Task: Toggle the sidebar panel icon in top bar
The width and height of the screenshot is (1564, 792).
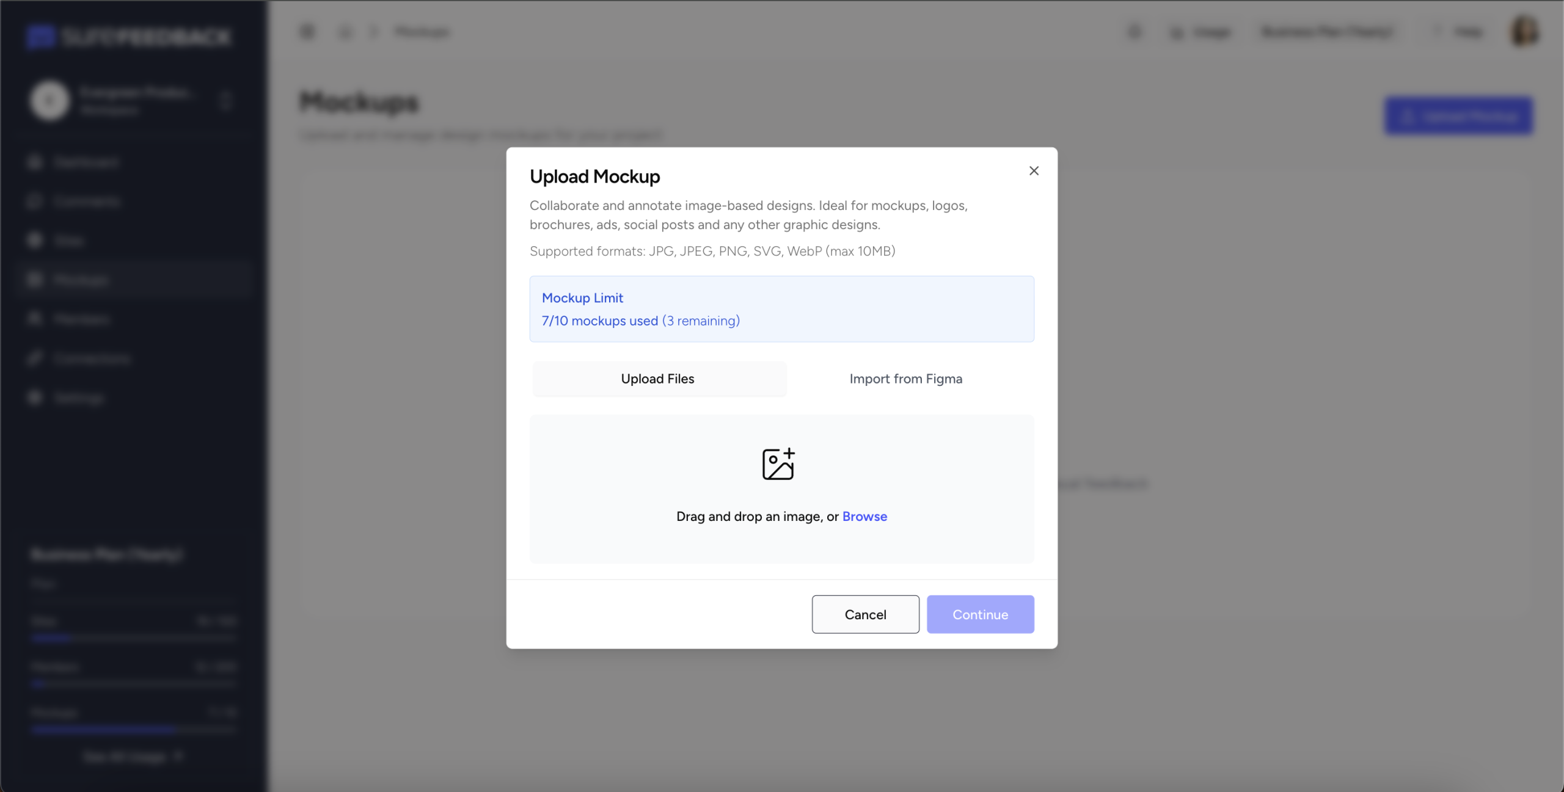Action: pyautogui.click(x=307, y=31)
